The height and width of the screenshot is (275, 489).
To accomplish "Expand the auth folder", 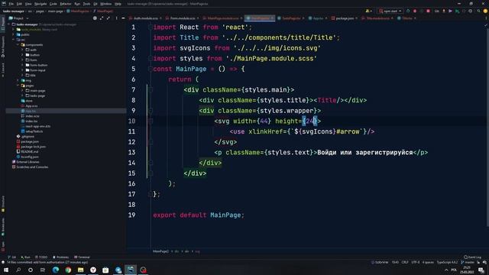I will (22, 50).
